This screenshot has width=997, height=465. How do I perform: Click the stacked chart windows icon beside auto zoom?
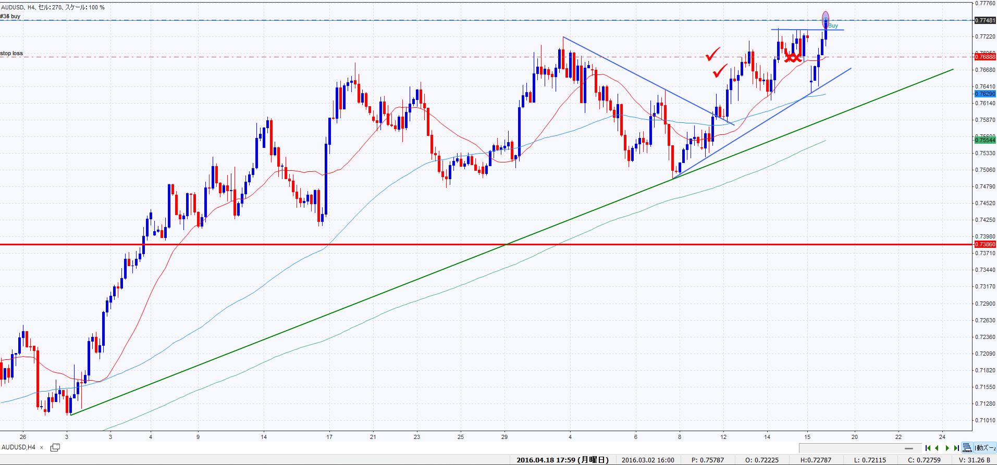click(x=967, y=448)
